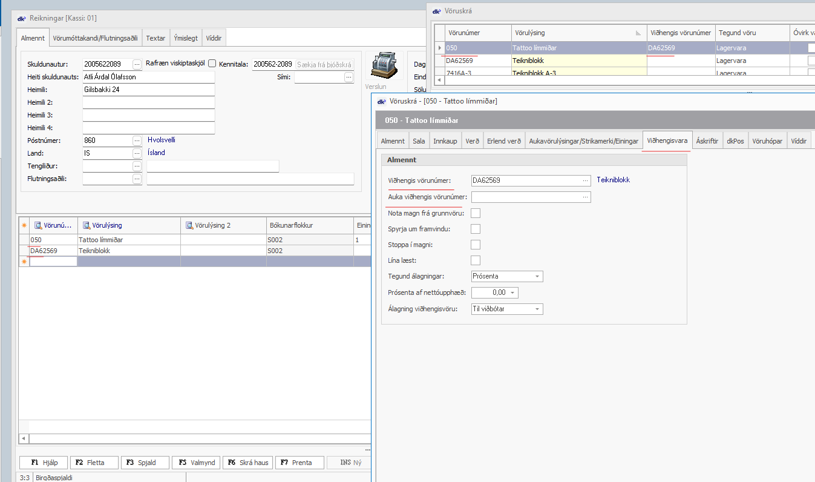
Task: Open lookup button next to Póstnúmer field
Action: (137, 140)
